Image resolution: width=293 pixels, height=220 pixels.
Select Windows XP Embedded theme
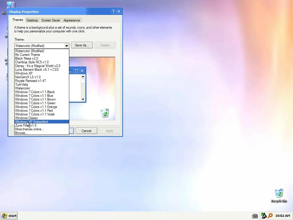(x=42, y=122)
